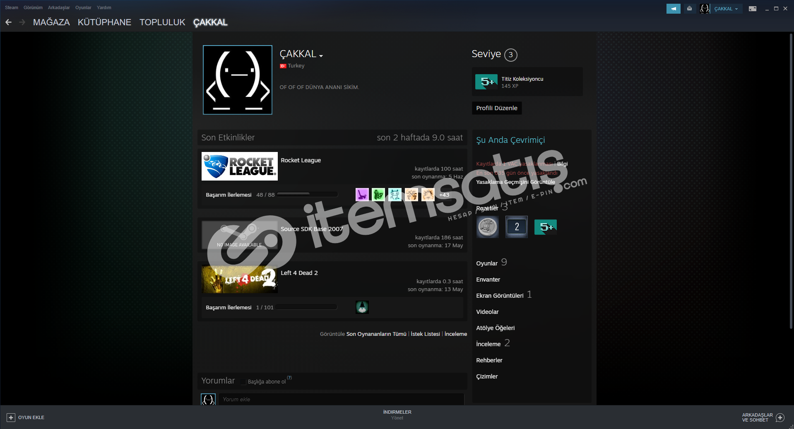
Task: Open friends and chat plus icon
Action: coord(780,417)
